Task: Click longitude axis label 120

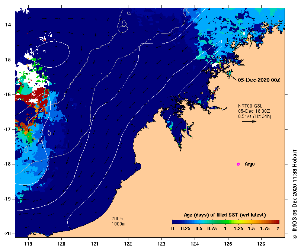Action: click(x=62, y=244)
